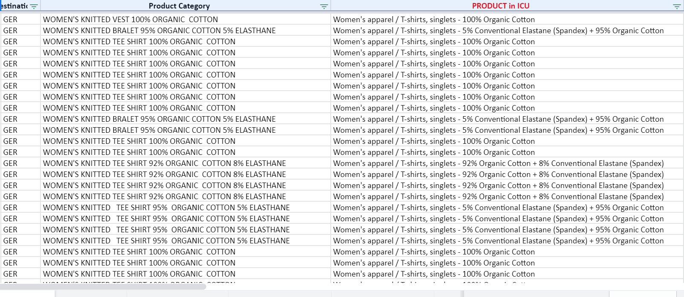Screen dimensions: 684x297
Task: Open the Product Category filter icon
Action: 324,6
